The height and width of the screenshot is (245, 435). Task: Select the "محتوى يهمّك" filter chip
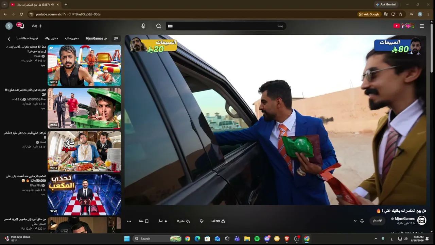click(51, 38)
